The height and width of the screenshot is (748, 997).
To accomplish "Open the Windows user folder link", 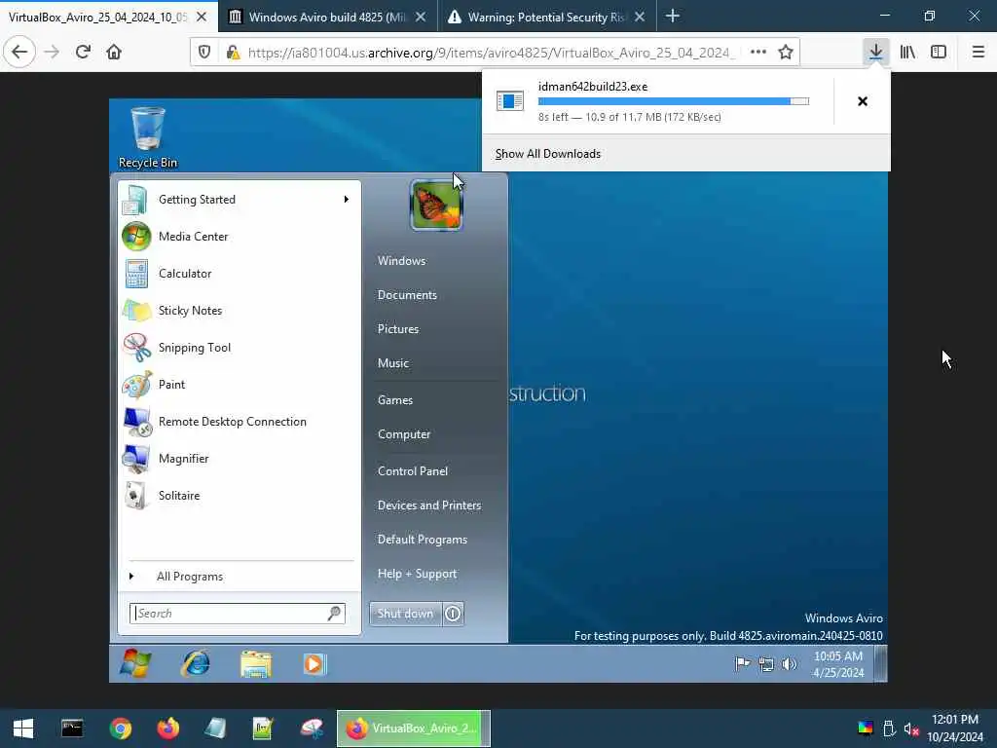I will click(x=402, y=261).
